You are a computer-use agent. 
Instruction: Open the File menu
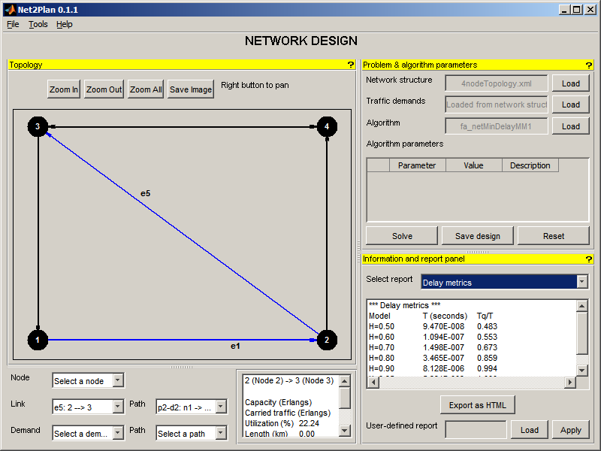[13, 24]
